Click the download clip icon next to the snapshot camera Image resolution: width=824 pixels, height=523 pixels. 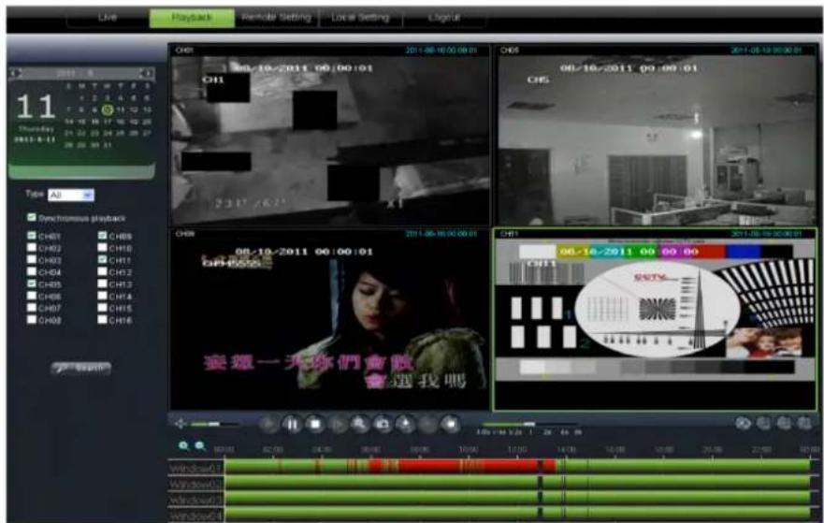(x=406, y=424)
